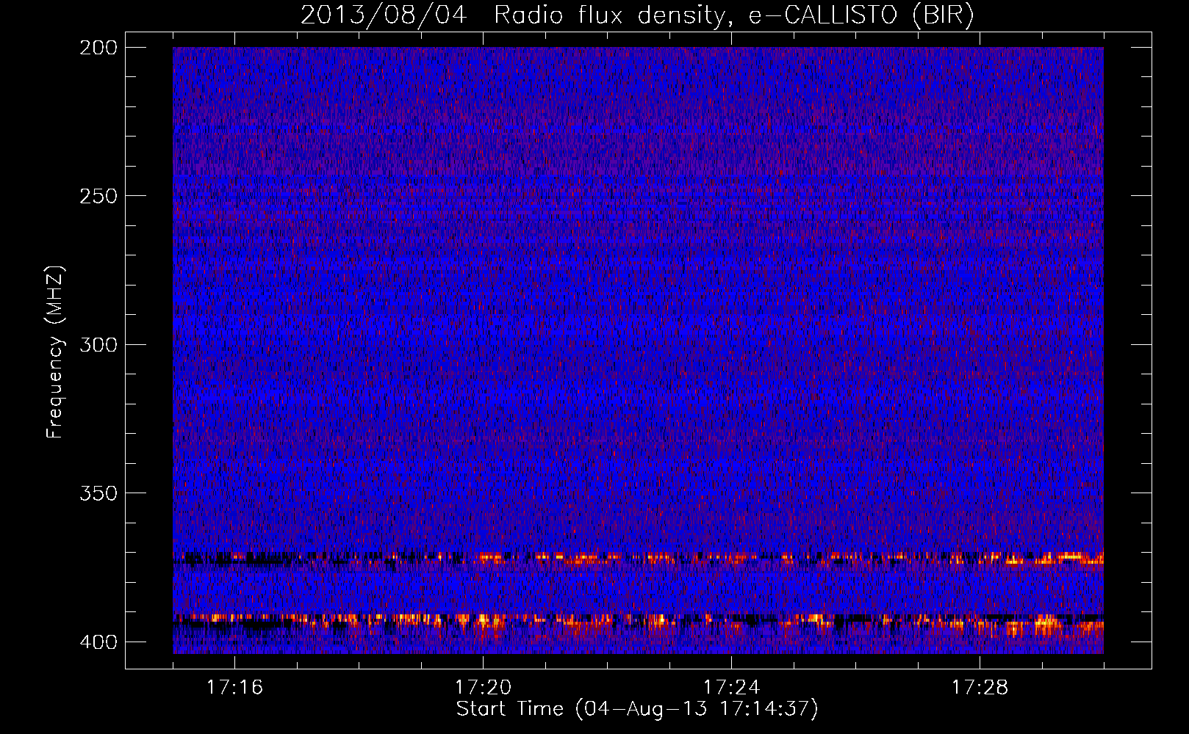Click the plot title '2013/08/04 Radio flux density'
The width and height of the screenshot is (1189, 734).
512,15
